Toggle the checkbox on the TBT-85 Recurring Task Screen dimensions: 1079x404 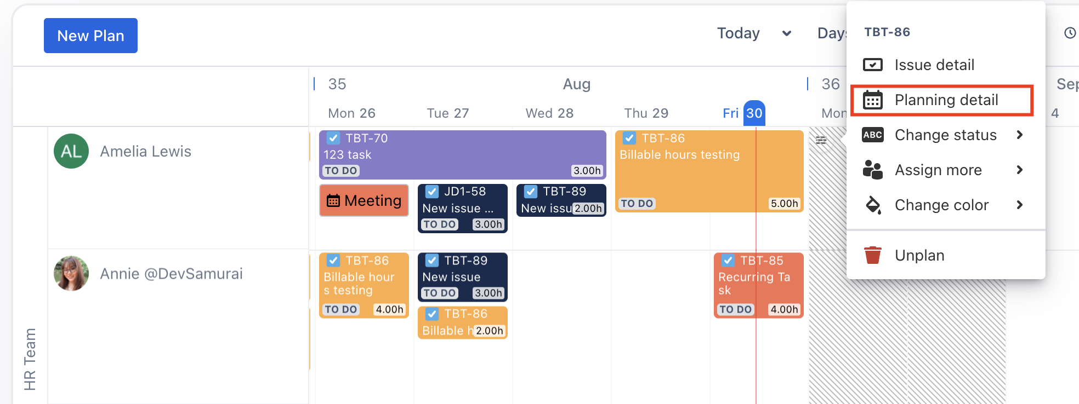coord(728,261)
